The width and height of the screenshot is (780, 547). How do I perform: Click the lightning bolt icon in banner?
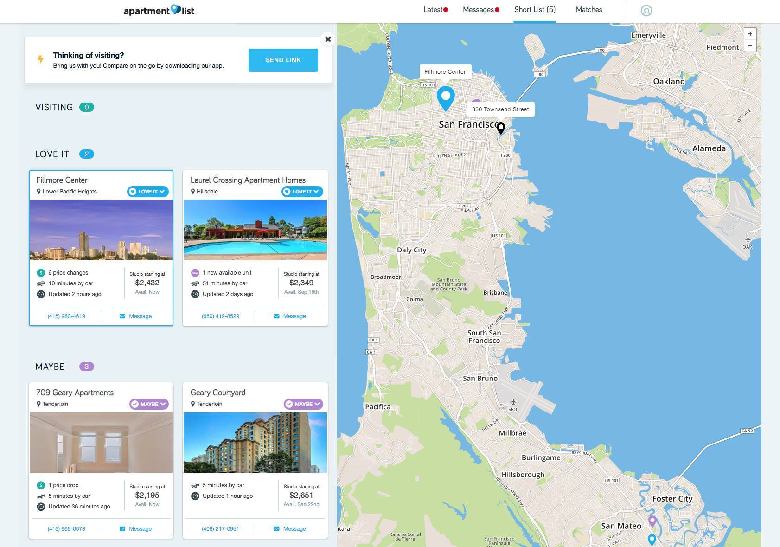(41, 59)
